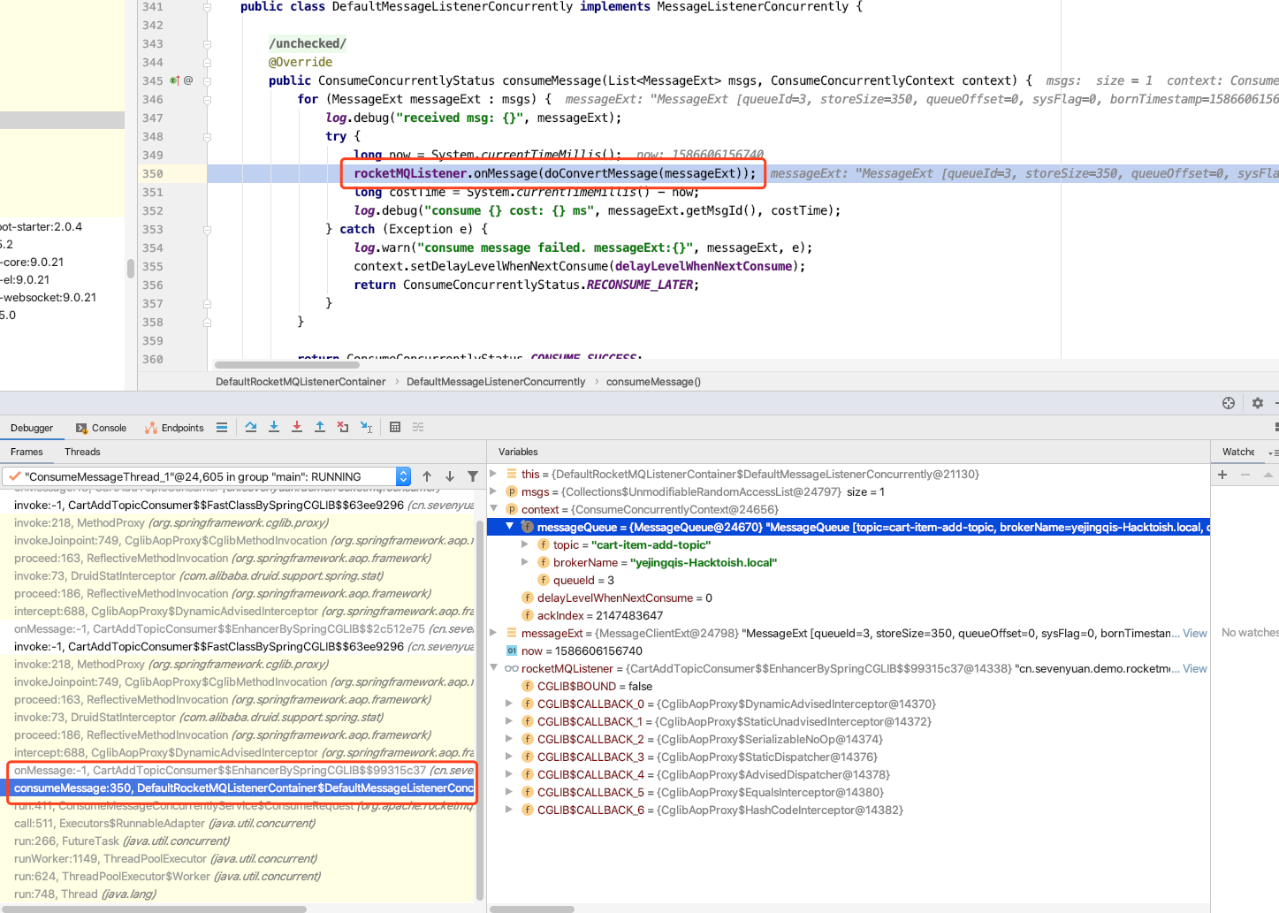
Task: Open the Evaluate Expression calculator icon
Action: (395, 427)
